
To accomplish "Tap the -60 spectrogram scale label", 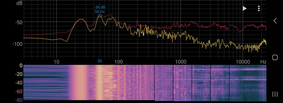I will click(x=18, y=91).
